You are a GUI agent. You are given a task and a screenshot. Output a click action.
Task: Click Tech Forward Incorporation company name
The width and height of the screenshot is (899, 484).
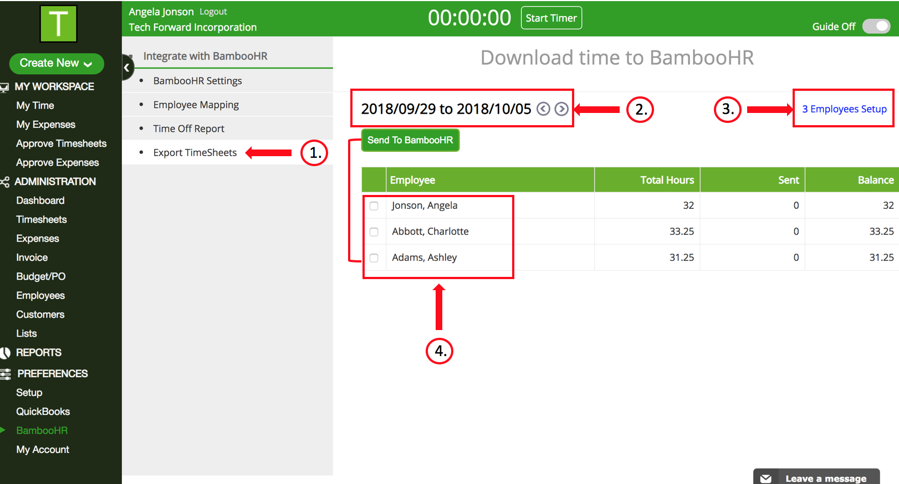click(192, 27)
